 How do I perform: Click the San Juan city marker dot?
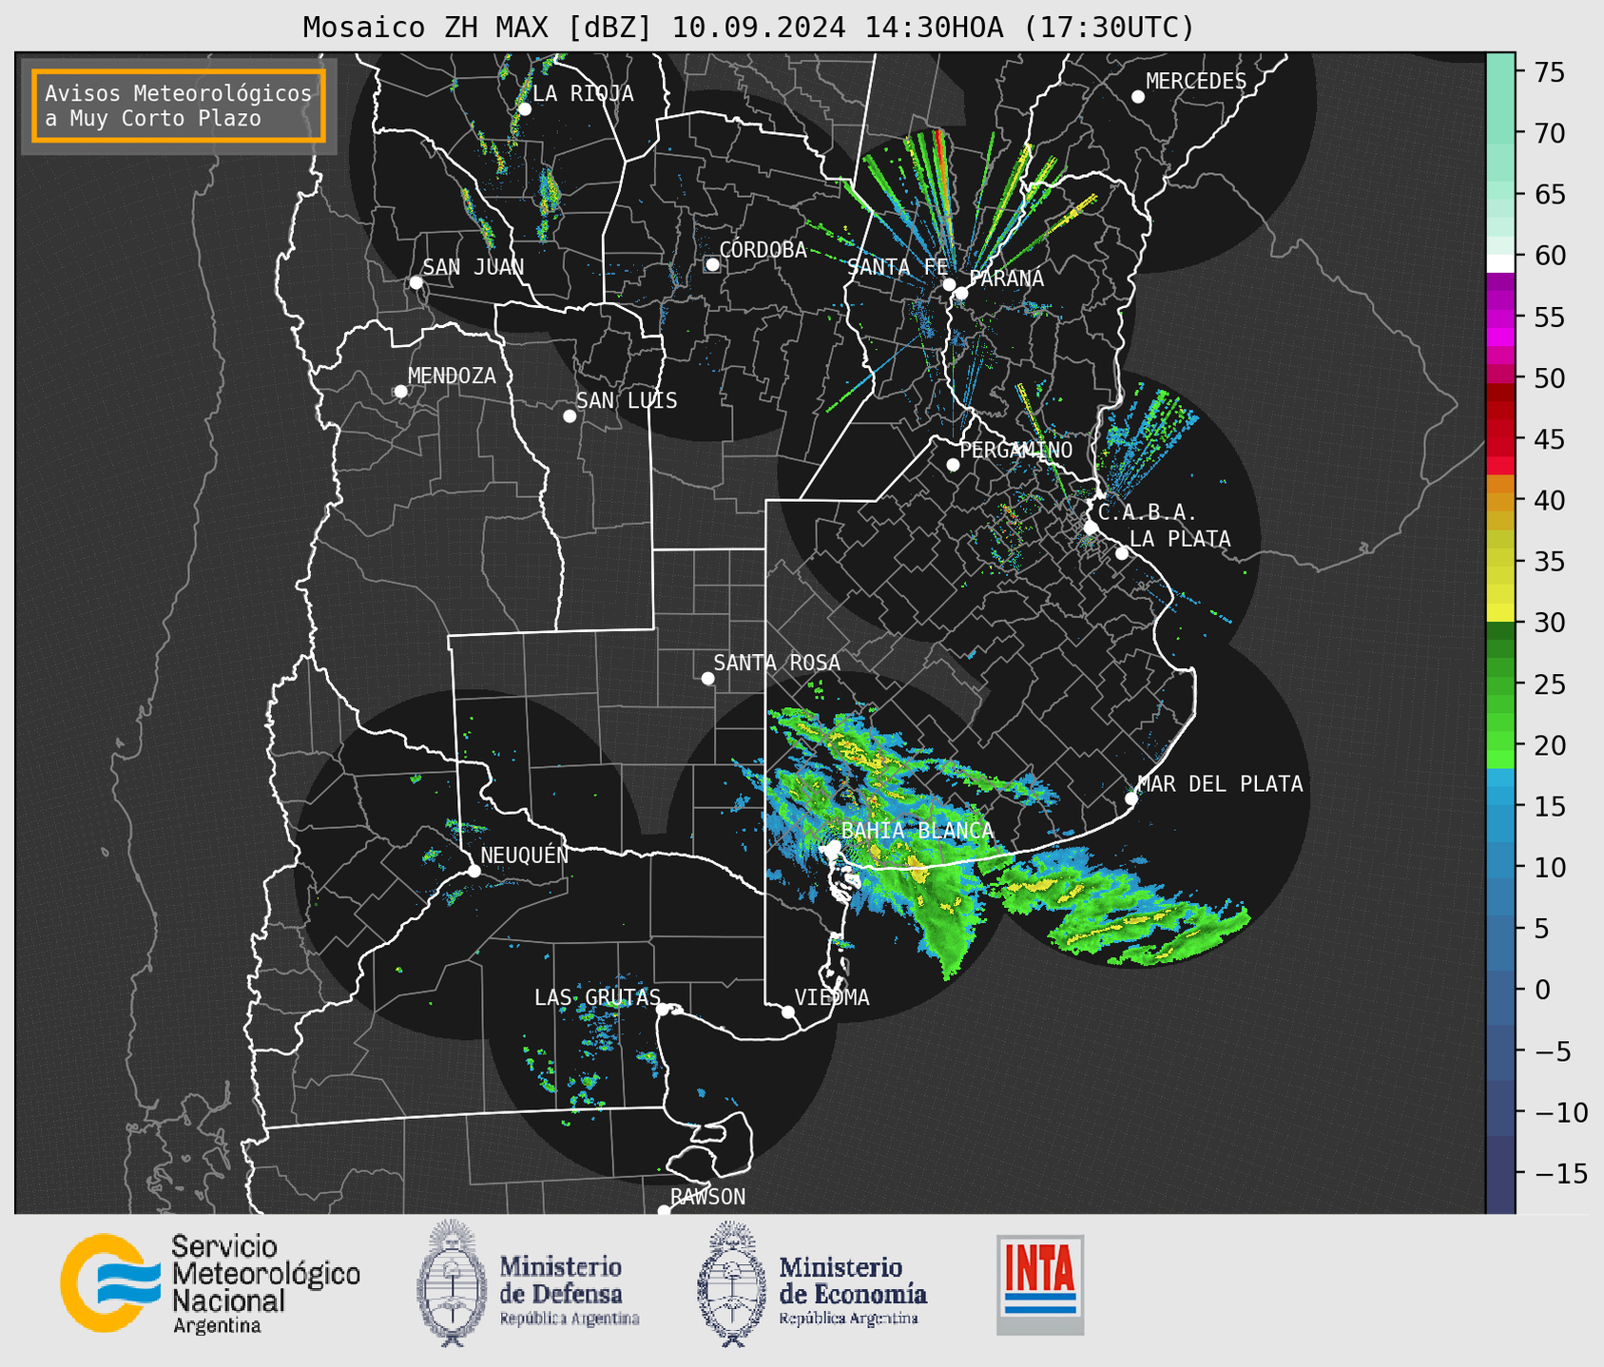click(415, 282)
